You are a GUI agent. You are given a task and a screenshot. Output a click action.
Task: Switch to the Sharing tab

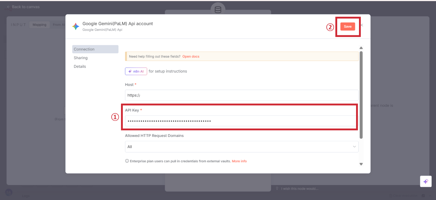(81, 58)
